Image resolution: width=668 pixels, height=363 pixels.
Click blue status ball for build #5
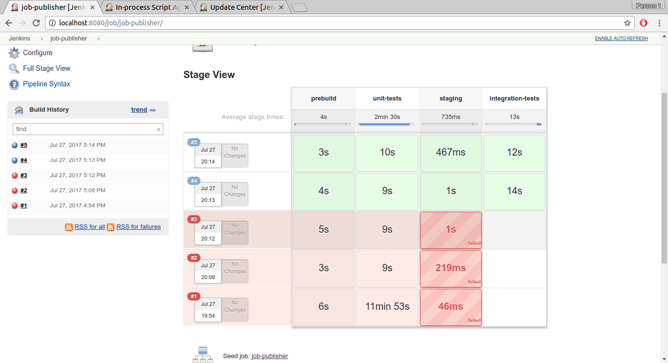[x=15, y=145]
